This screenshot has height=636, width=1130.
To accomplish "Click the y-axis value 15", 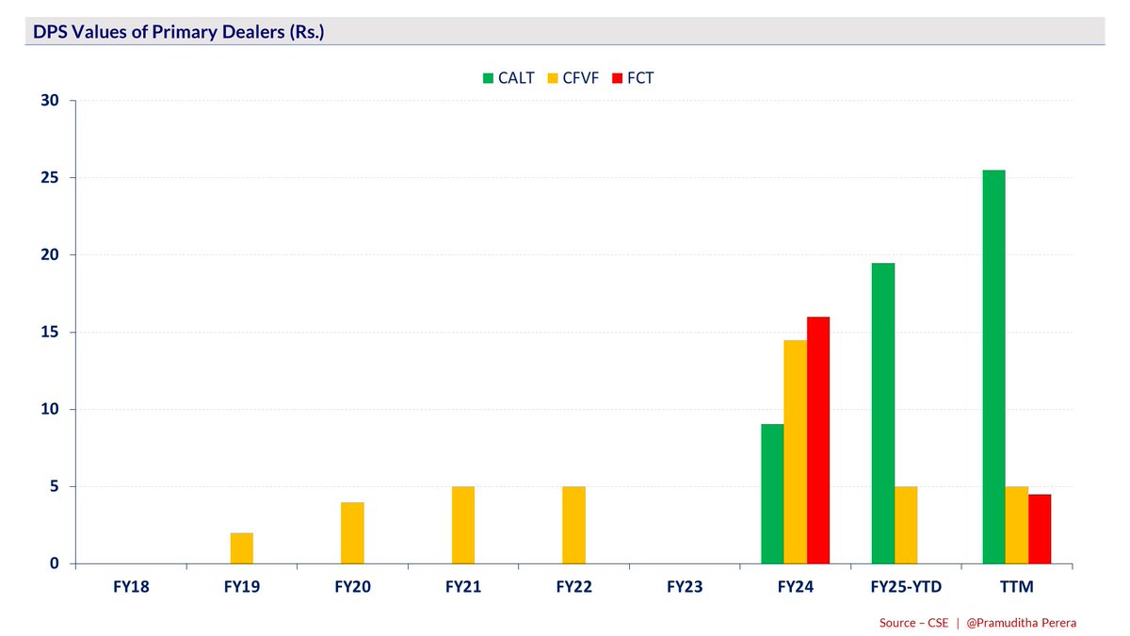I will click(x=51, y=333).
